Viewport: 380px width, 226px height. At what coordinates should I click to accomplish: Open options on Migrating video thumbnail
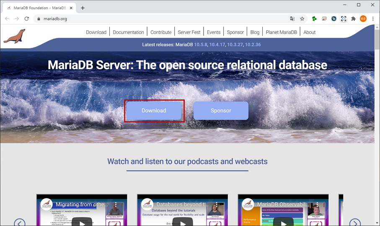point(116,205)
